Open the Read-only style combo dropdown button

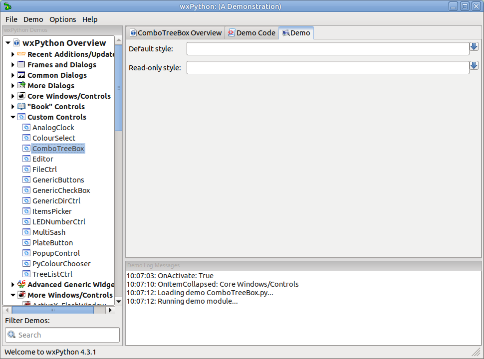pos(474,66)
